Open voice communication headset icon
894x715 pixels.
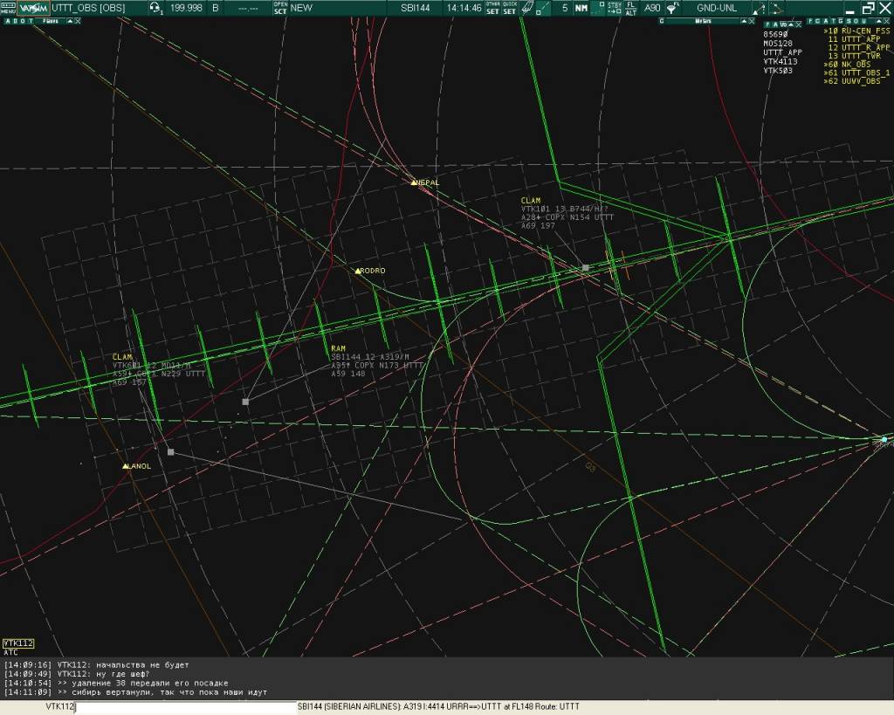click(155, 8)
